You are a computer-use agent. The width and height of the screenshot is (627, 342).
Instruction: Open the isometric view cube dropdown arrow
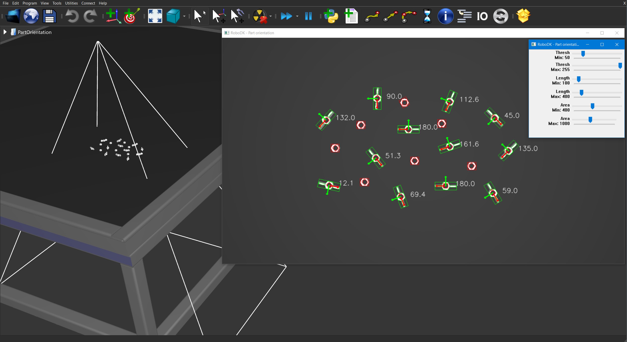tap(184, 16)
